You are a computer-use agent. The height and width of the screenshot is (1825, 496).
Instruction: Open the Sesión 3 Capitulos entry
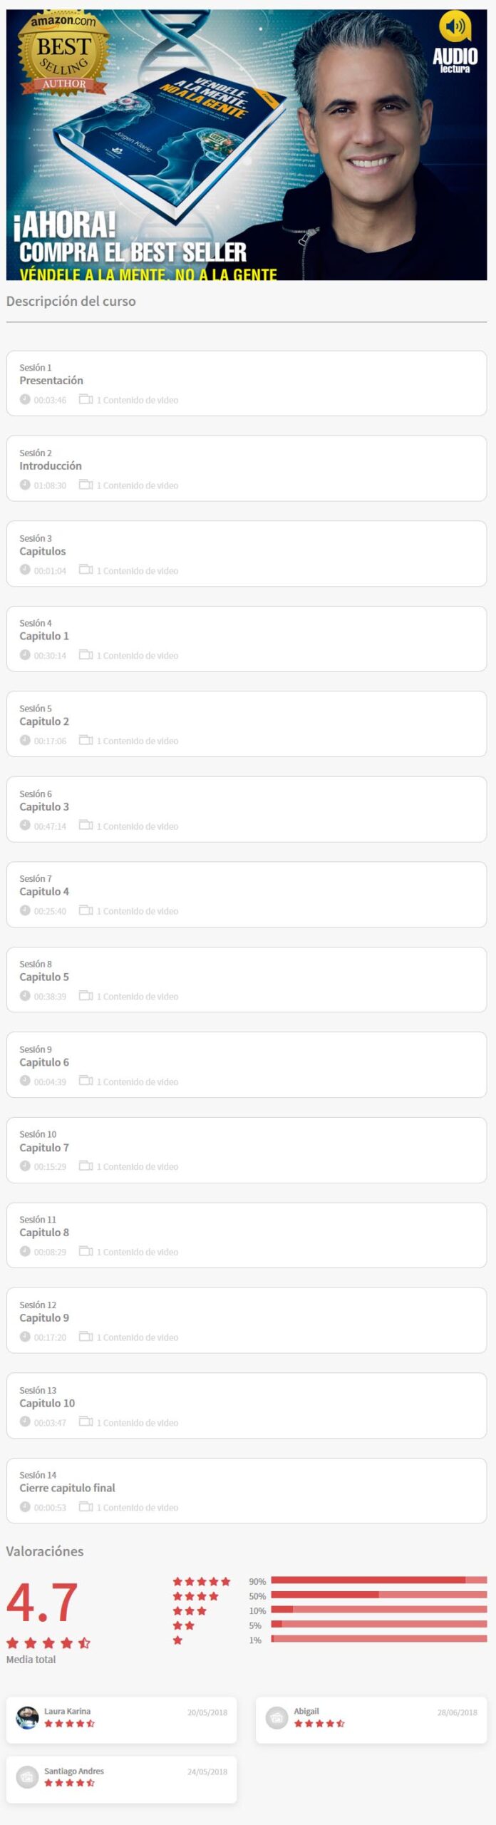[247, 554]
